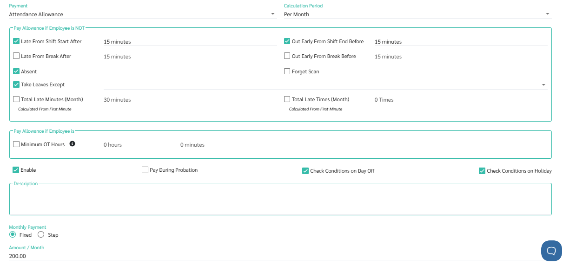Click the 30 minutes total late value
The height and width of the screenshot is (265, 563).
(x=117, y=100)
